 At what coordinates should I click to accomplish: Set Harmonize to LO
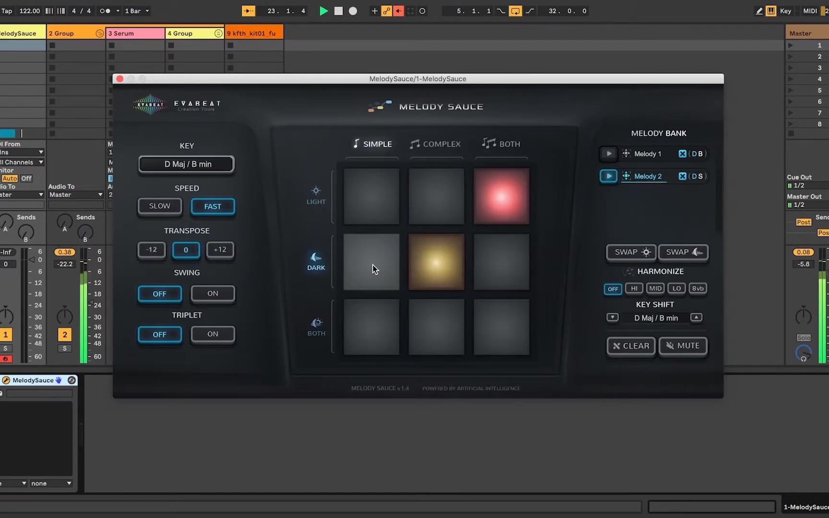[676, 288]
